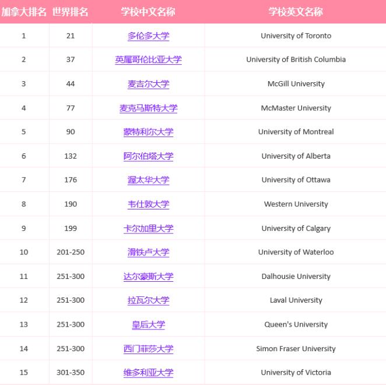Click the 加拿大排名 column header
Screen dimensions: 386x385
(x=24, y=12)
